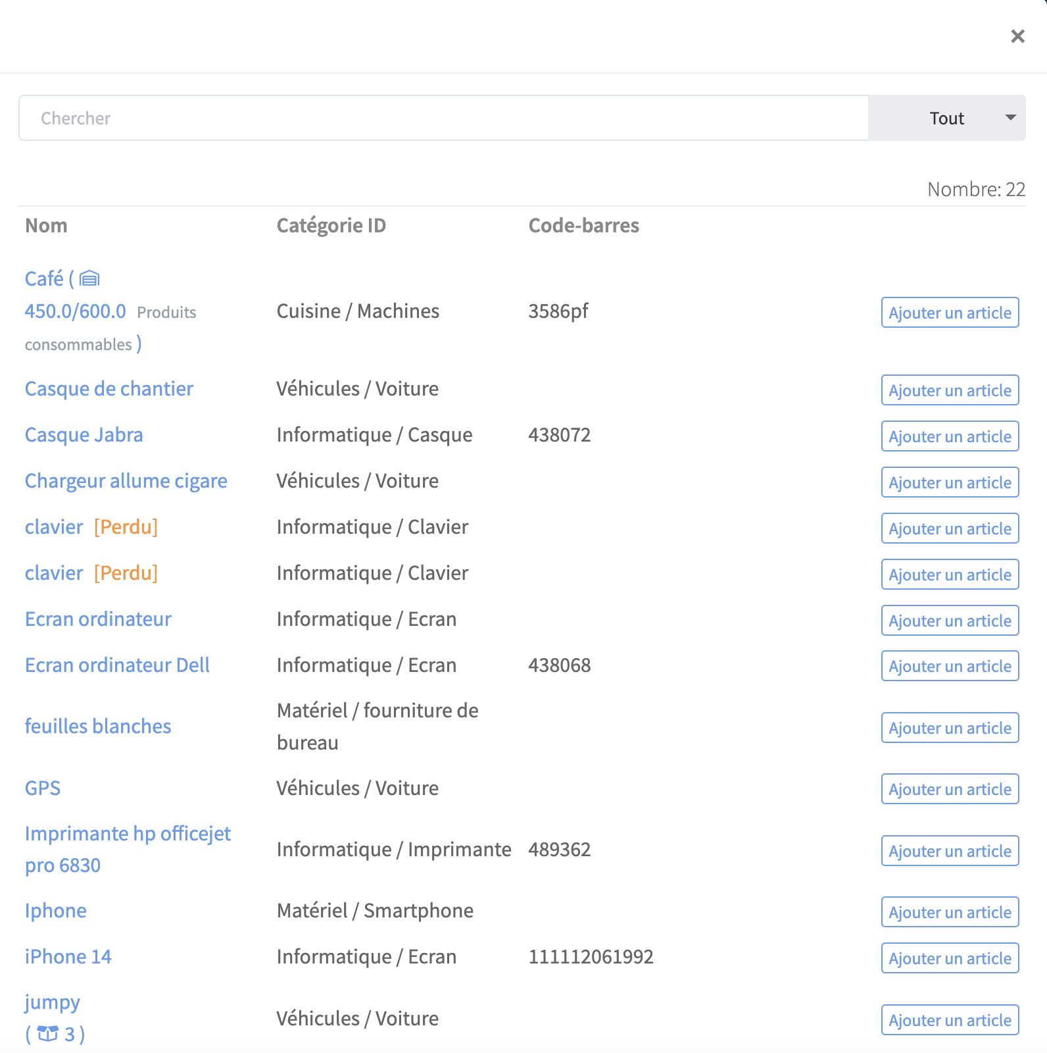Sort by the Nom column header
The width and height of the screenshot is (1047, 1053).
click(x=46, y=226)
